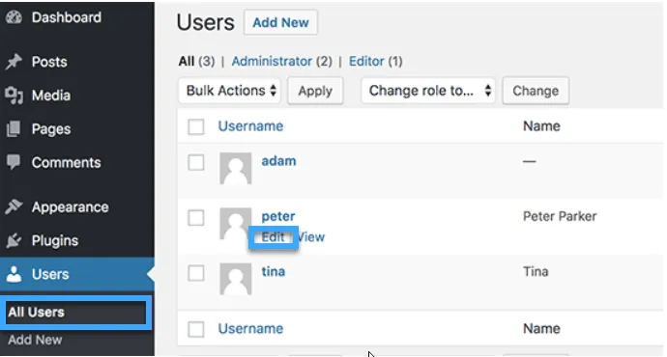This screenshot has width=667, height=357.
Task: Click the Appearance paintbrush icon
Action: (x=14, y=206)
